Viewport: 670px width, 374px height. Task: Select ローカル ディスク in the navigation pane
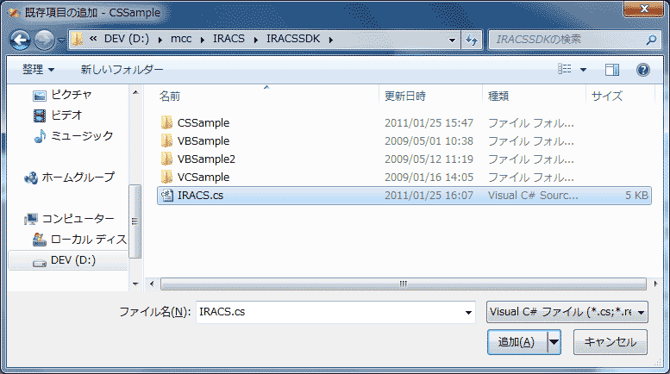point(80,240)
